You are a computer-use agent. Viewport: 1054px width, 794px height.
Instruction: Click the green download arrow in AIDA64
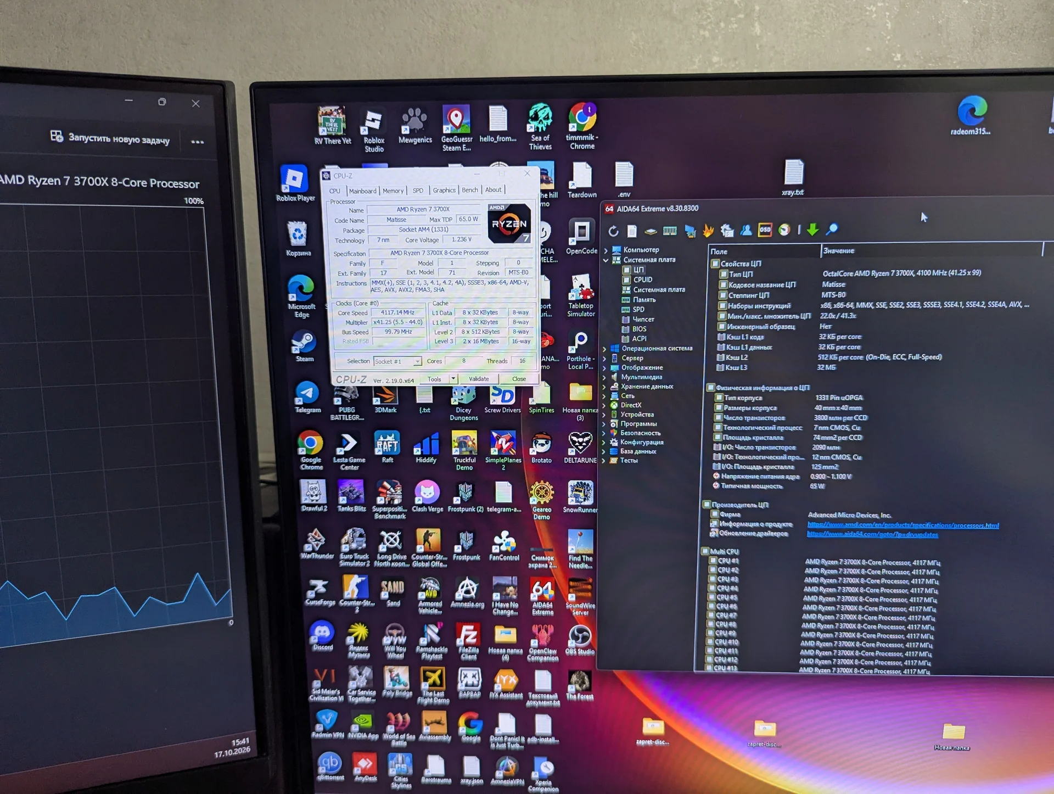click(813, 230)
